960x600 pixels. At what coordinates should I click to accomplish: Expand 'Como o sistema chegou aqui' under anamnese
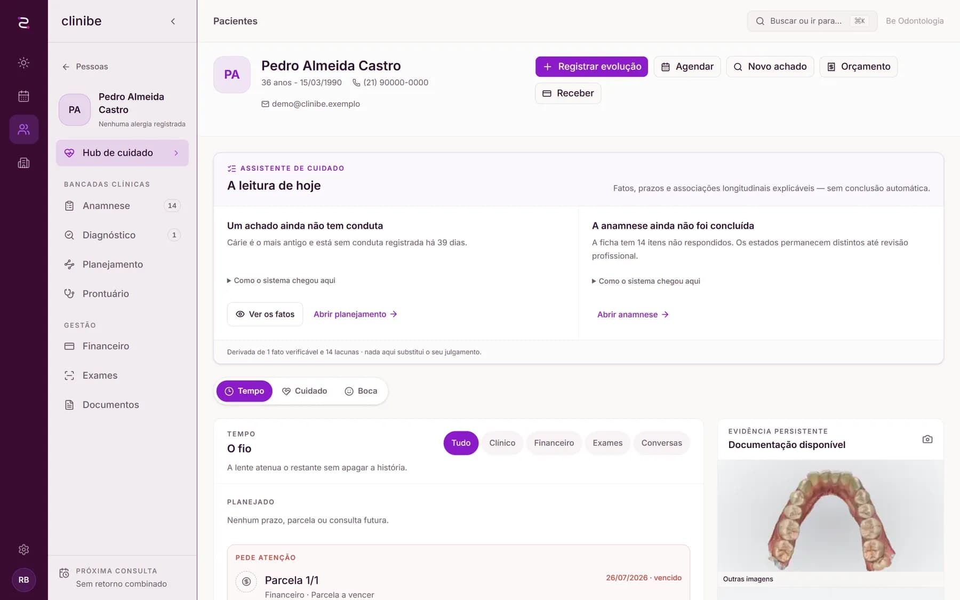[x=646, y=281]
